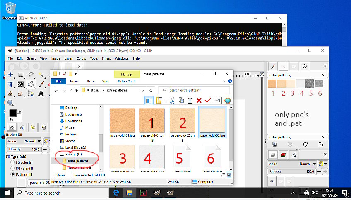Select the FG color fill option
This screenshot has width=351, height=200.
coord(13,163)
